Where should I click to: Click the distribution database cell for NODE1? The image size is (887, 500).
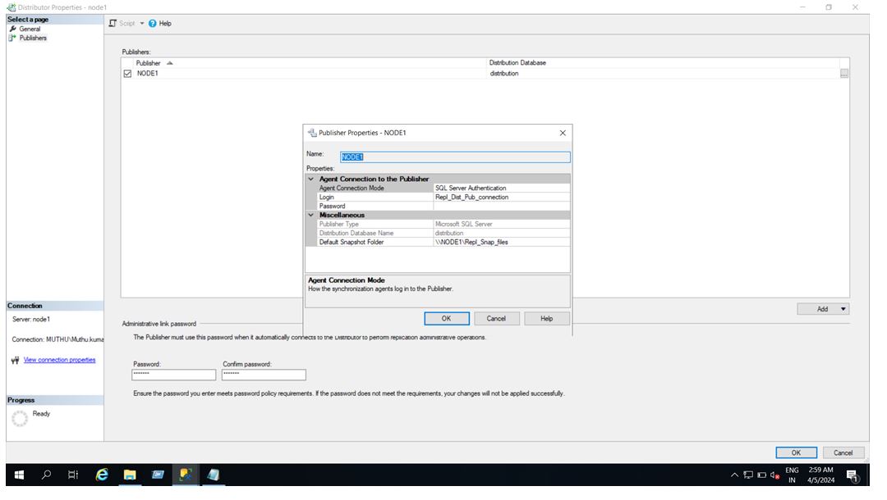click(x=663, y=74)
